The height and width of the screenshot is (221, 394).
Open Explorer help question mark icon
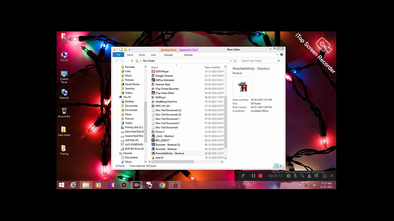click(282, 55)
